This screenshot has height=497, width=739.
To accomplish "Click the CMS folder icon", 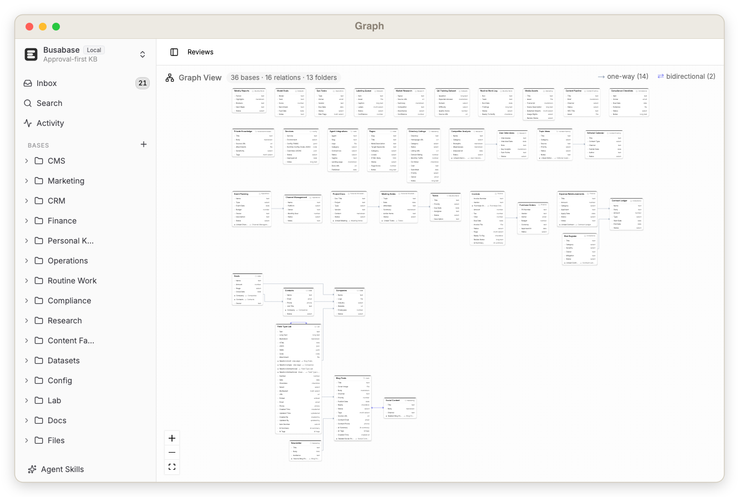I will (x=39, y=161).
